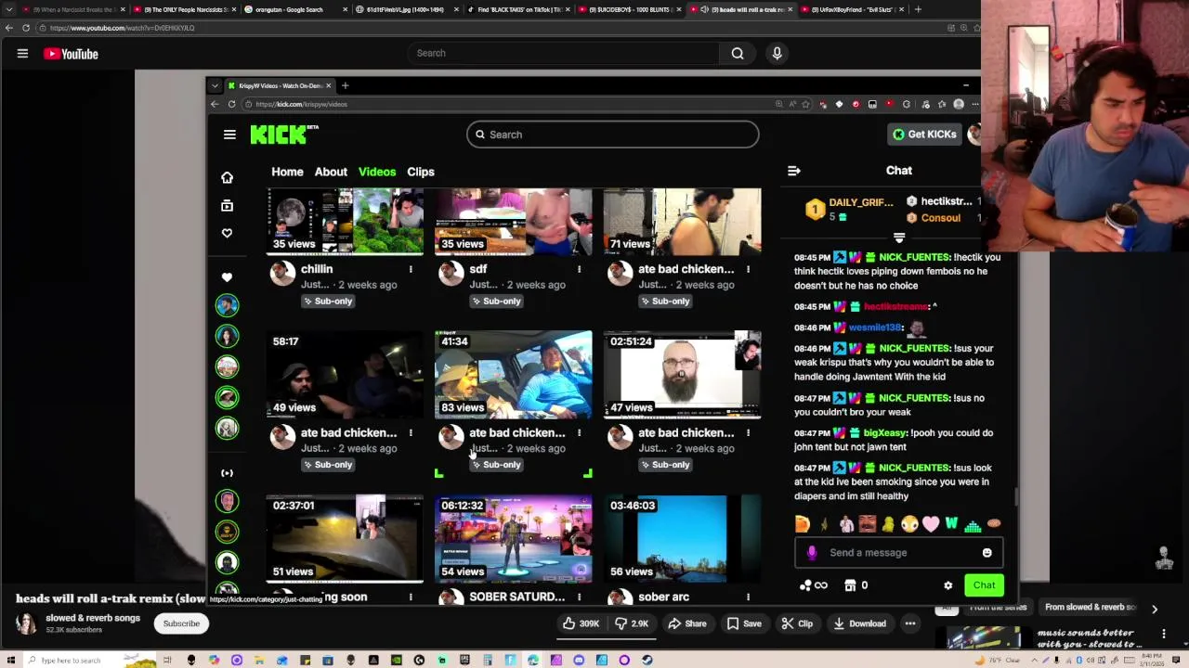Click the Kick user avatar at top right

974,135
